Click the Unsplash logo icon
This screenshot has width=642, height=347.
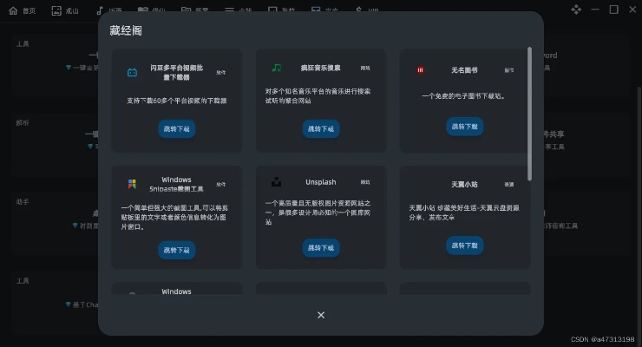(276, 182)
